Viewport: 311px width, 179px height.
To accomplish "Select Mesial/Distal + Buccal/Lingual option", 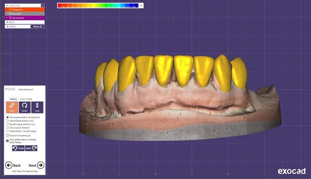I will [x=8, y=131].
